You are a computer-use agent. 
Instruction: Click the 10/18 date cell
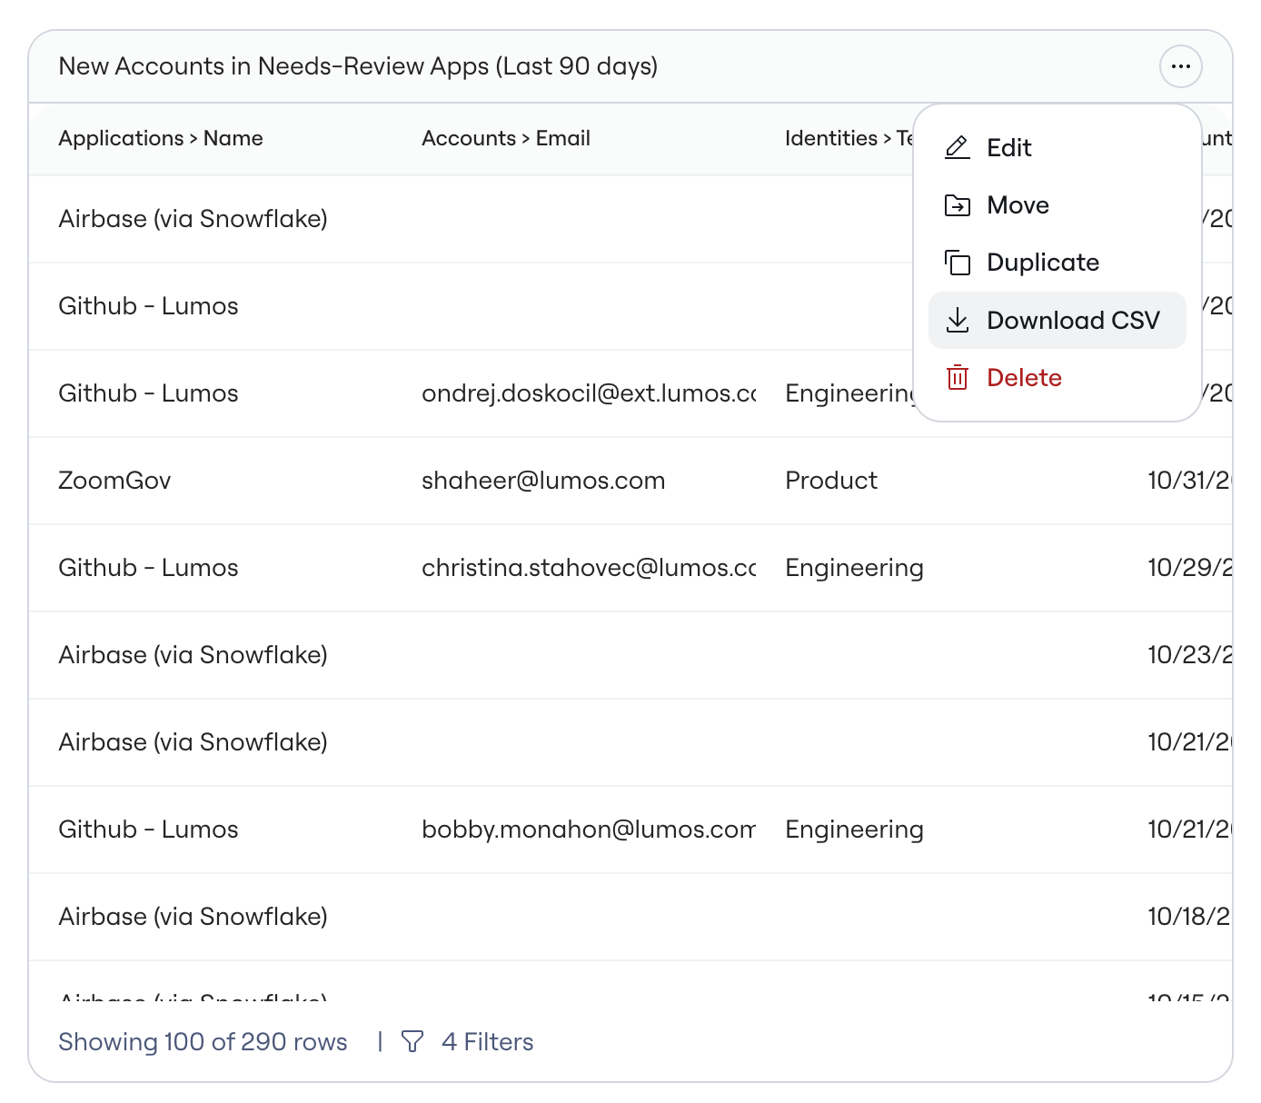coord(1189,917)
